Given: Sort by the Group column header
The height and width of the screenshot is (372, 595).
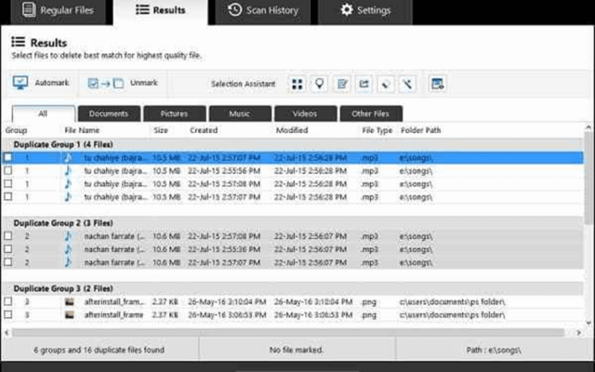Looking at the screenshot, I should [17, 130].
